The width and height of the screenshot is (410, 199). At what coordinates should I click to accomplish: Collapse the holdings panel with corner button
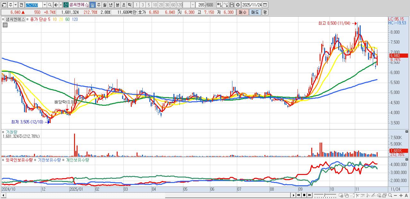[407, 159]
